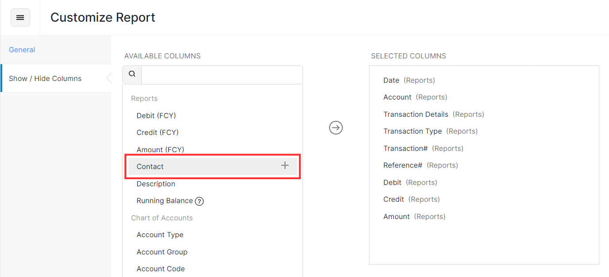
Task: Click Reference# in selected columns list
Action: coord(403,165)
